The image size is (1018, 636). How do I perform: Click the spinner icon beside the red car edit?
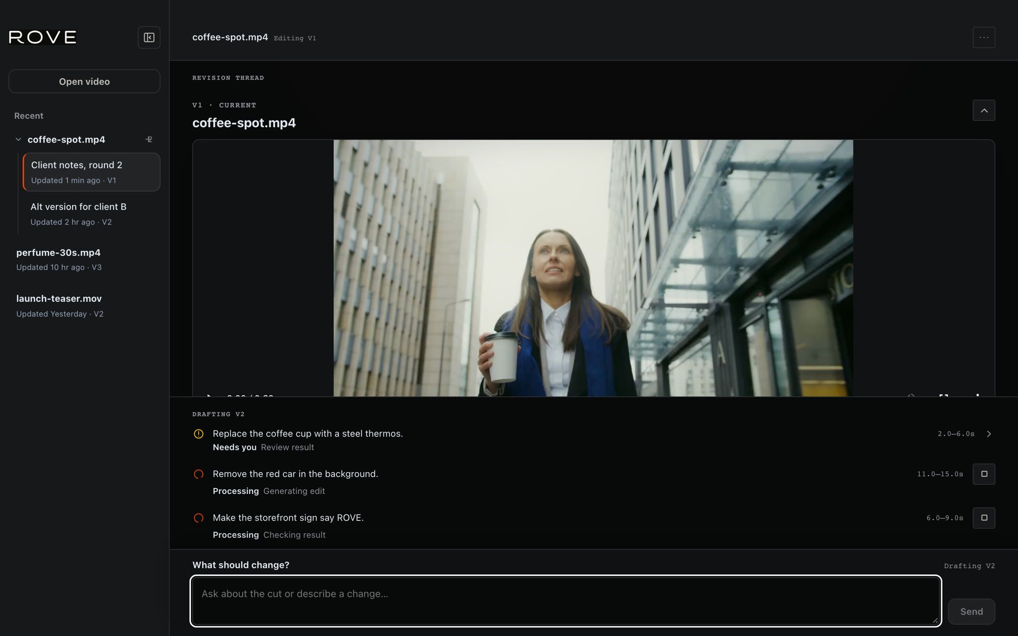pos(199,474)
